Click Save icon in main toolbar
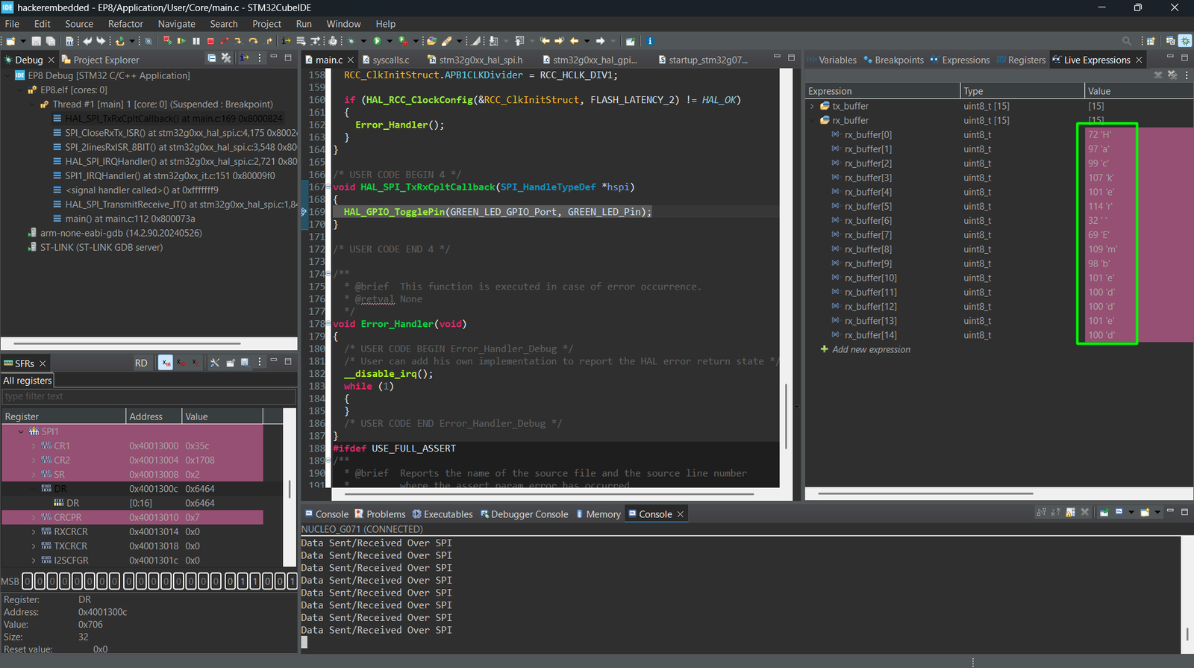The width and height of the screenshot is (1194, 668). point(36,41)
